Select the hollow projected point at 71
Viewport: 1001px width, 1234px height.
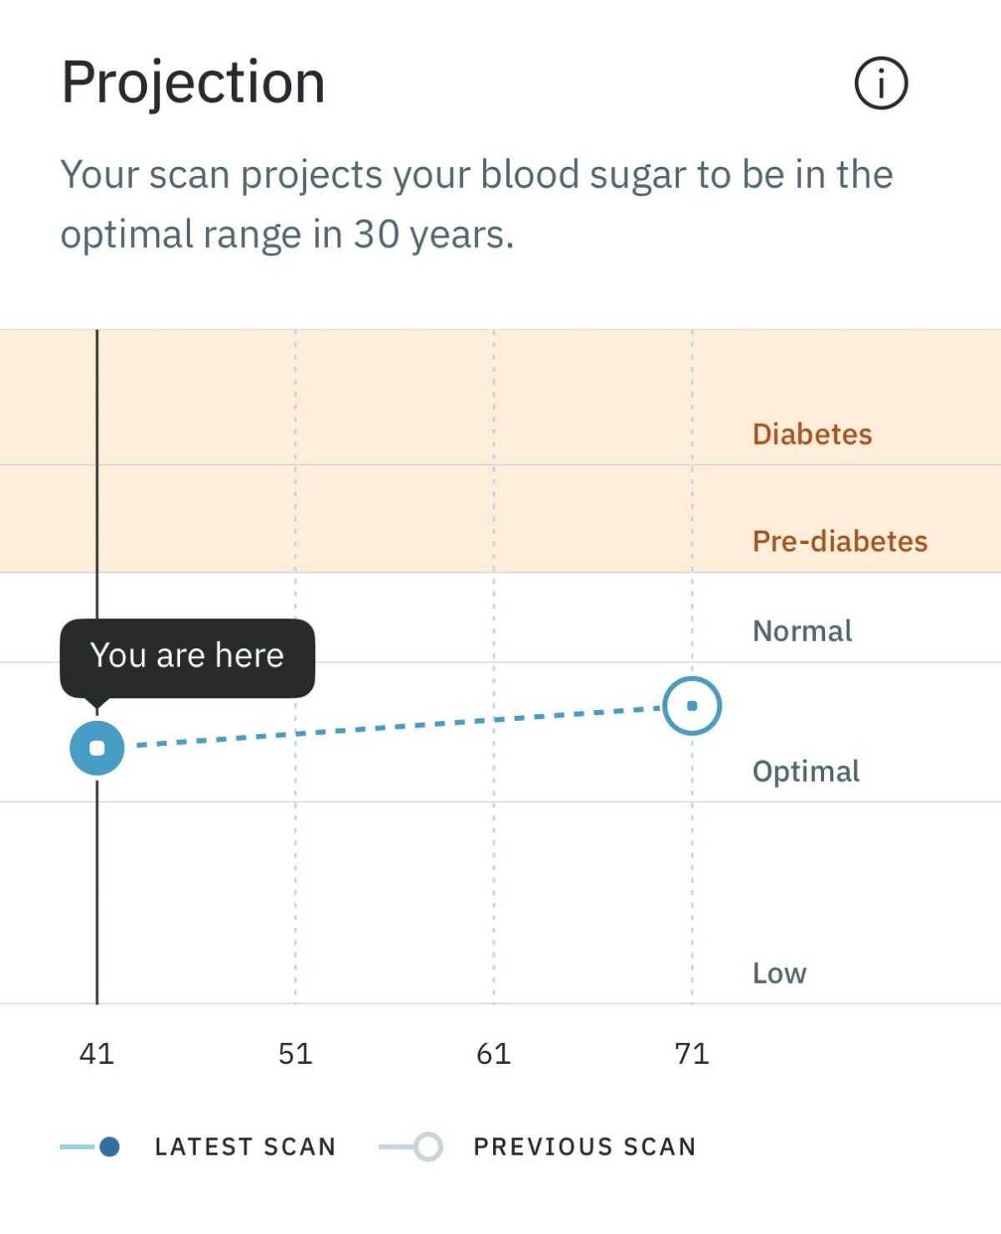point(692,706)
